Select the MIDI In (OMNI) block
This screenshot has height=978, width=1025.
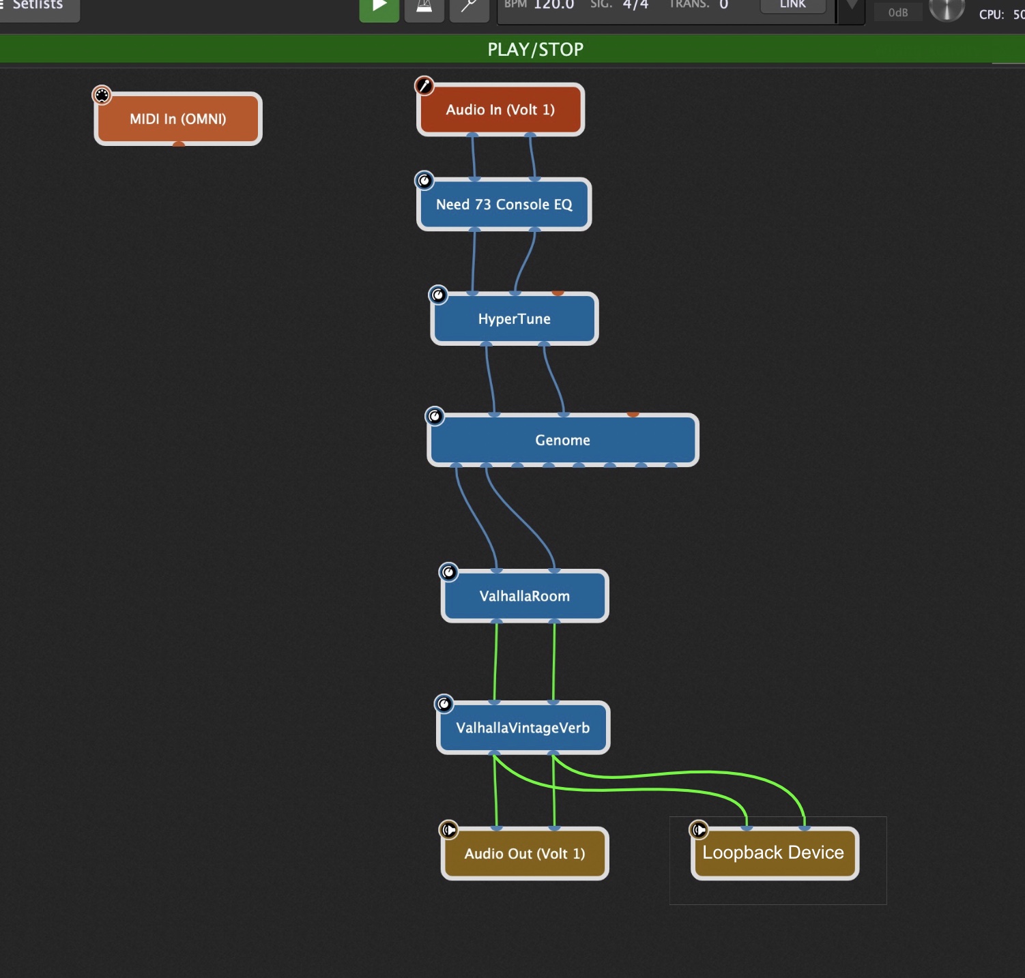178,119
